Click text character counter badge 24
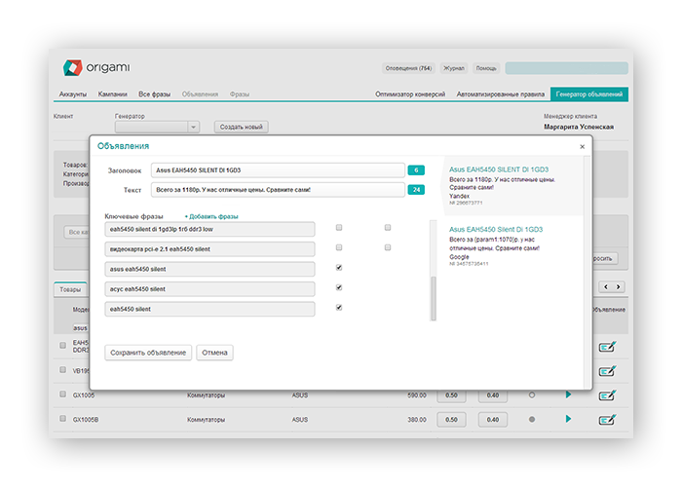 (x=416, y=190)
